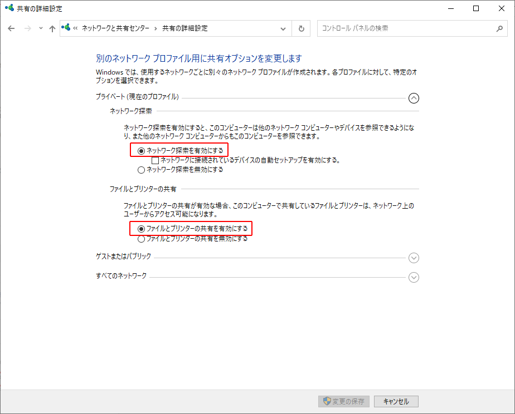Select ファイルとプリンターの共有を有効にする option
This screenshot has width=515, height=414.
(141, 229)
